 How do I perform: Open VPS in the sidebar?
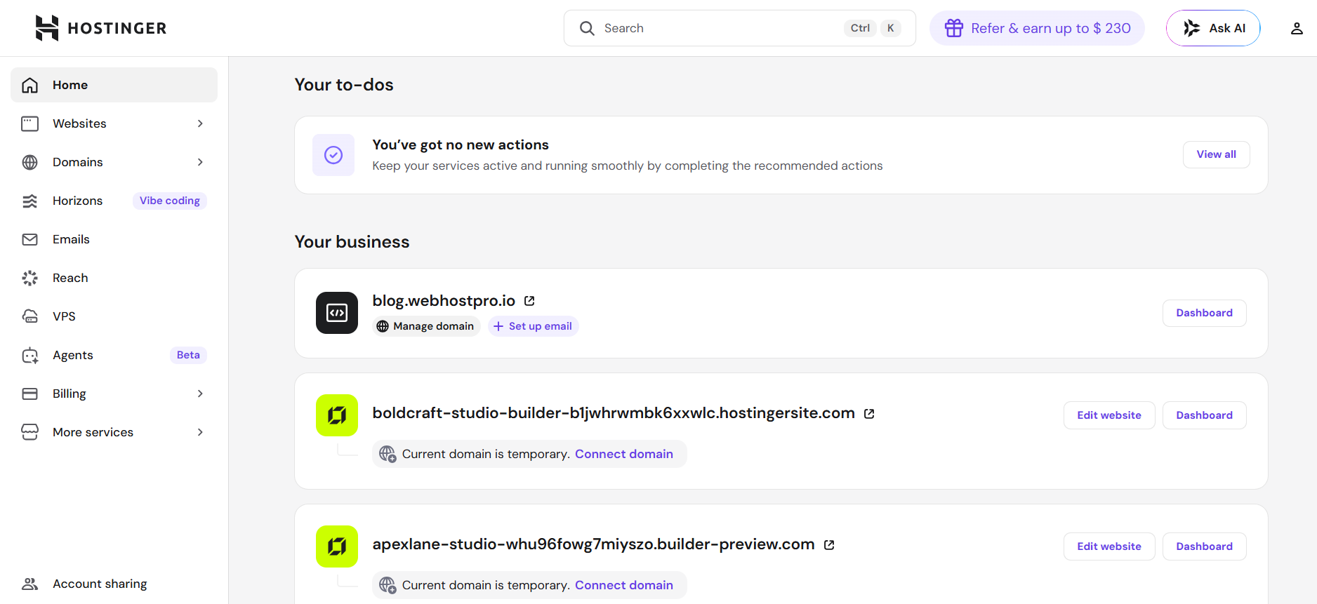(x=114, y=316)
